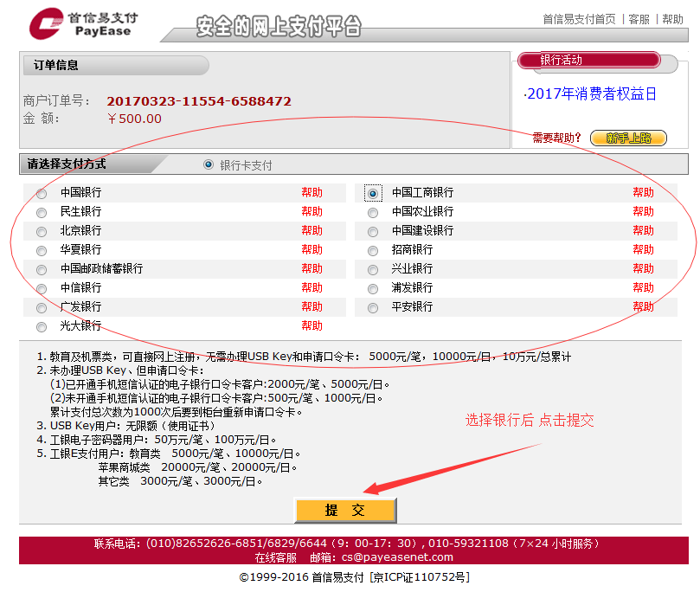Click the 银行活动 panel heading

click(x=562, y=60)
